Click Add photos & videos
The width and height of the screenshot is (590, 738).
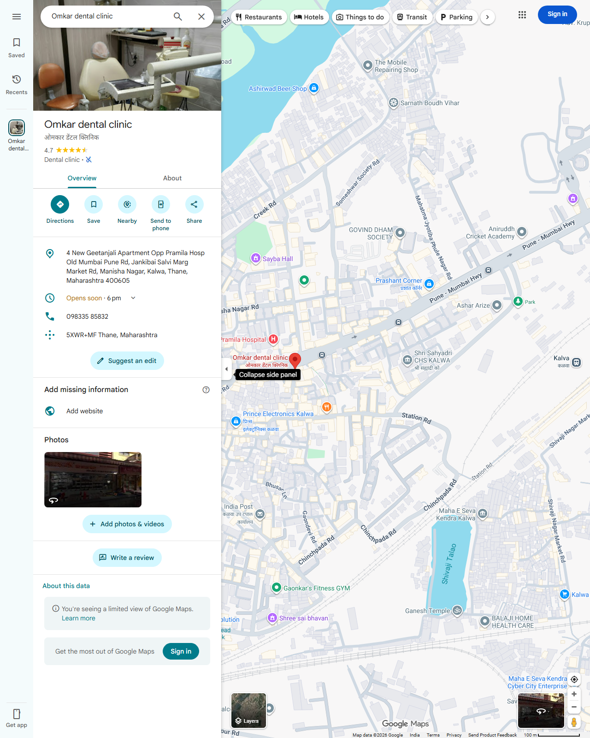(x=127, y=524)
